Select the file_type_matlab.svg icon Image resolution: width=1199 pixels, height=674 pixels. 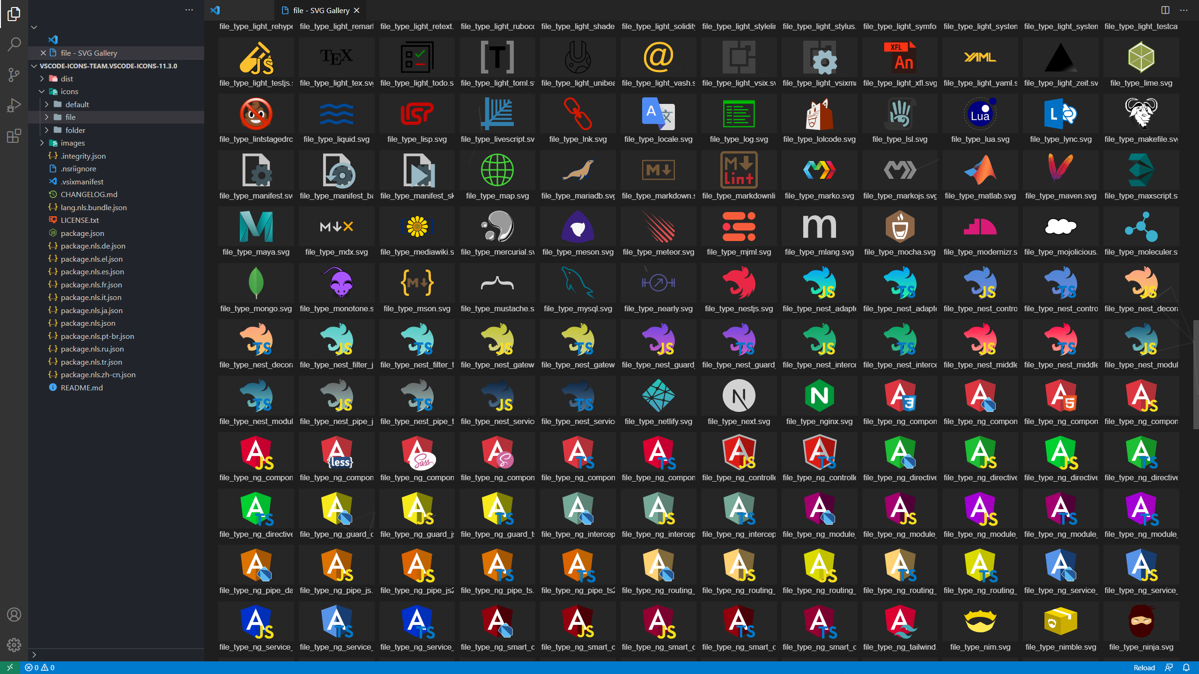(980, 170)
